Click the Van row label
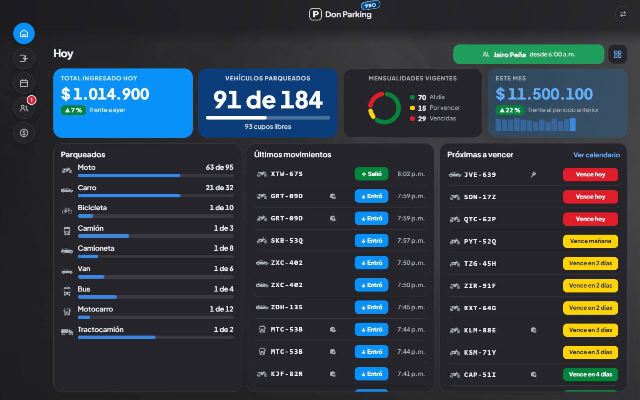Image resolution: width=640 pixels, height=400 pixels. tap(84, 268)
